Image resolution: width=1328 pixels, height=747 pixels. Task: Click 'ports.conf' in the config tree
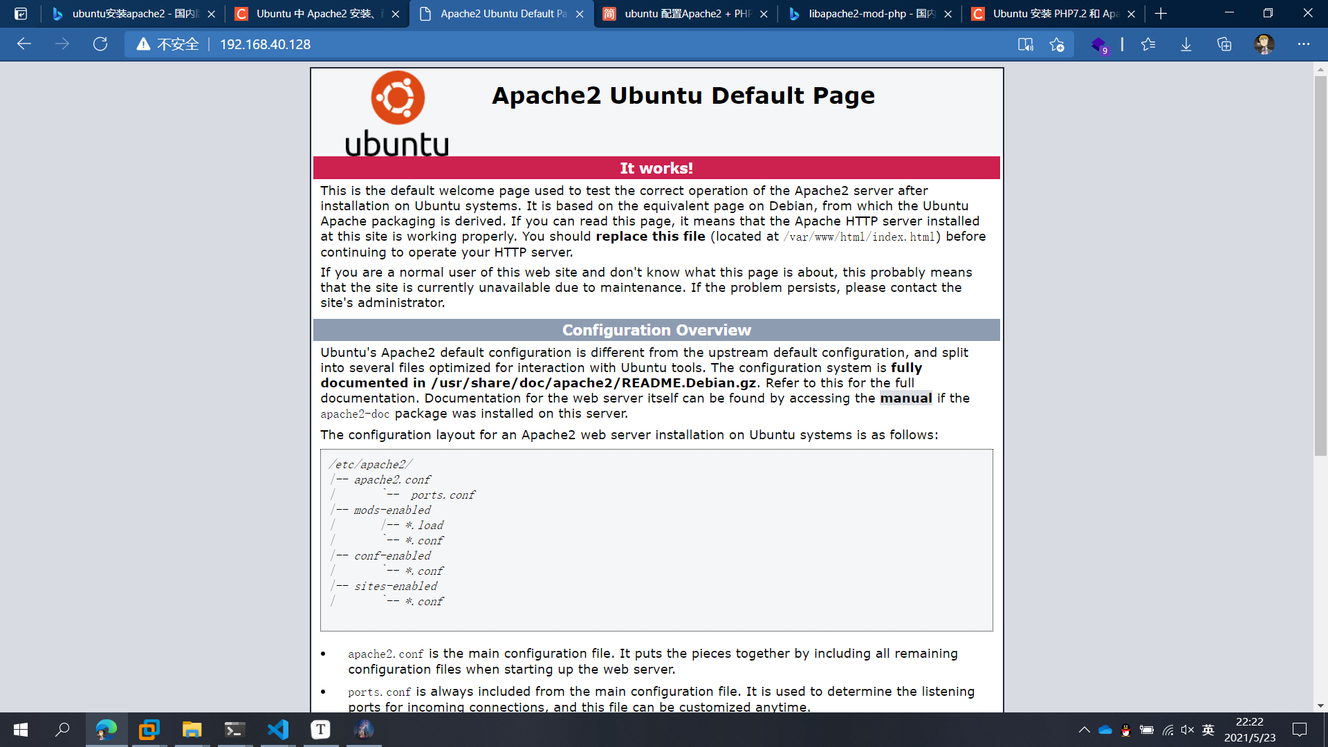[x=443, y=495]
